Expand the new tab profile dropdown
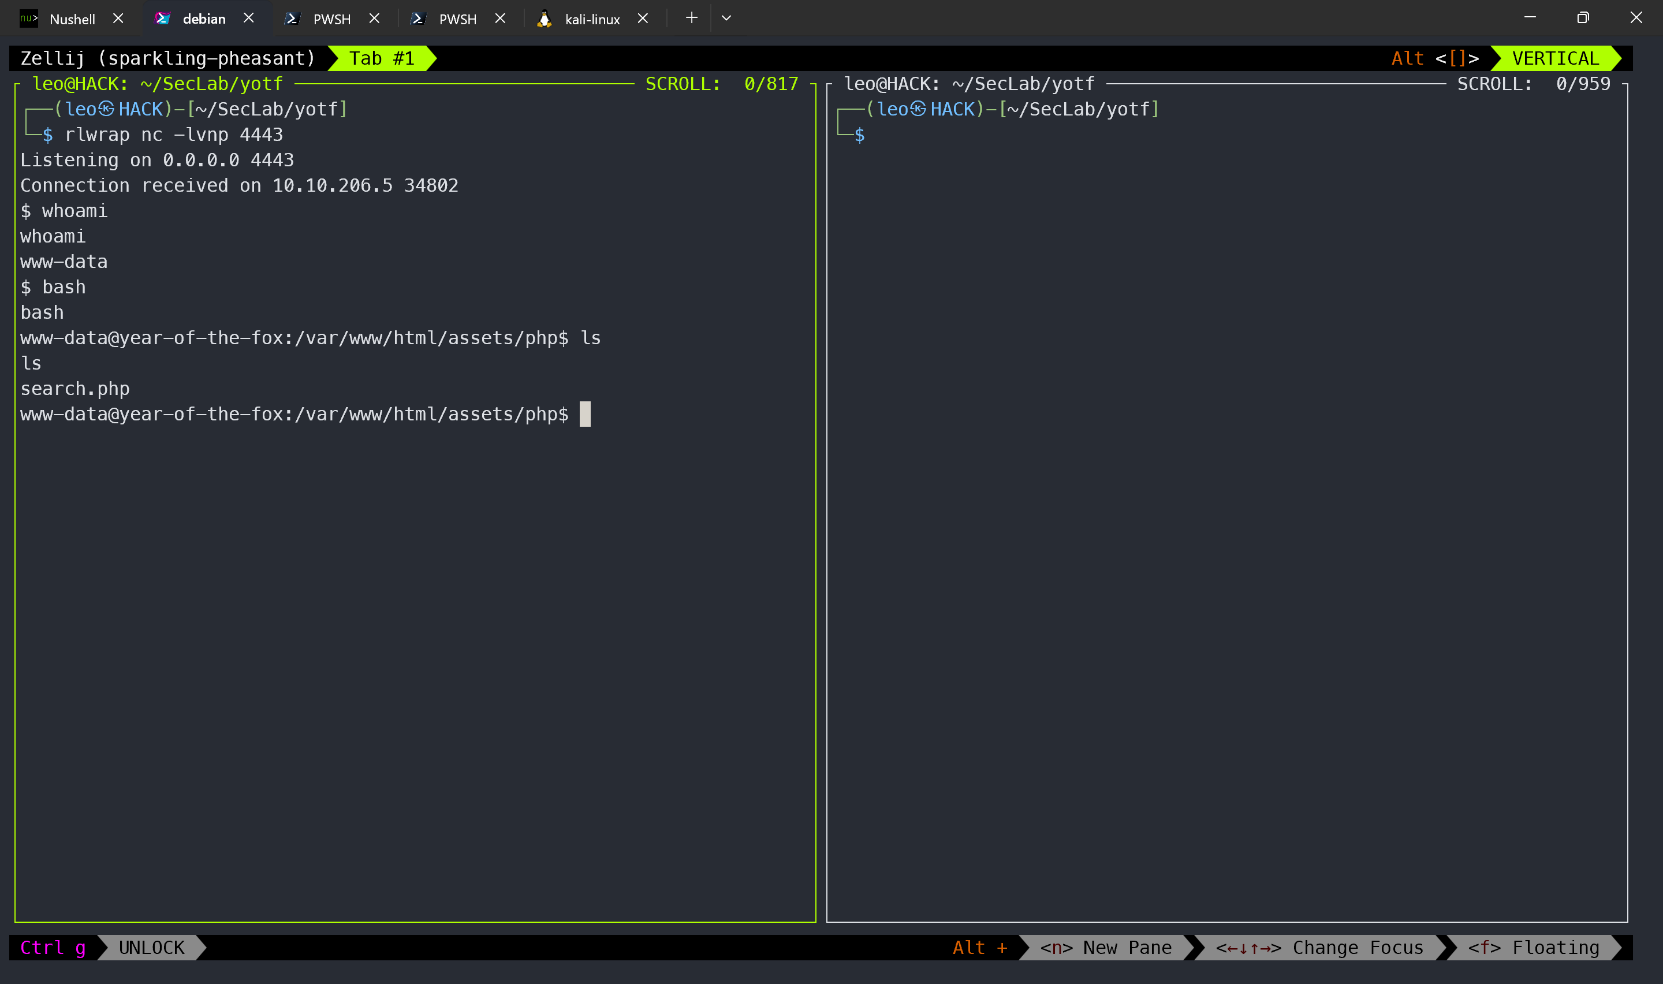Viewport: 1663px width, 984px height. click(x=726, y=18)
